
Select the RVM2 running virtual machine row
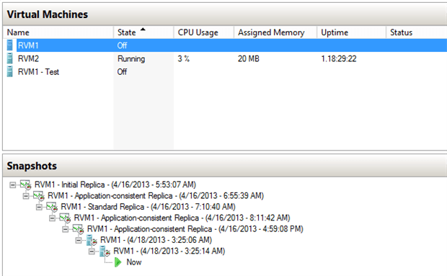[225, 58]
